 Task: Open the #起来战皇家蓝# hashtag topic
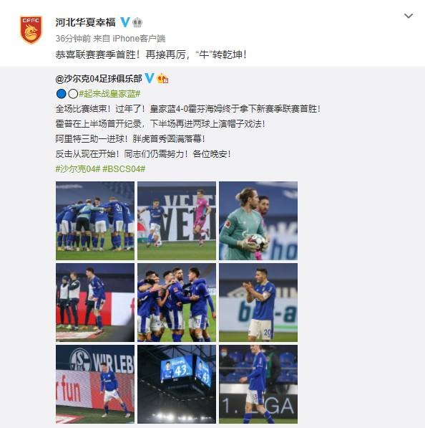[109, 94]
